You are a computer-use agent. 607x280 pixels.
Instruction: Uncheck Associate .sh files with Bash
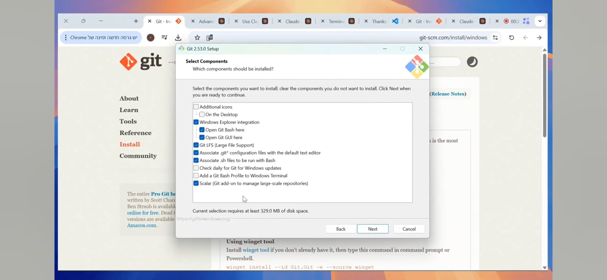pyautogui.click(x=196, y=160)
